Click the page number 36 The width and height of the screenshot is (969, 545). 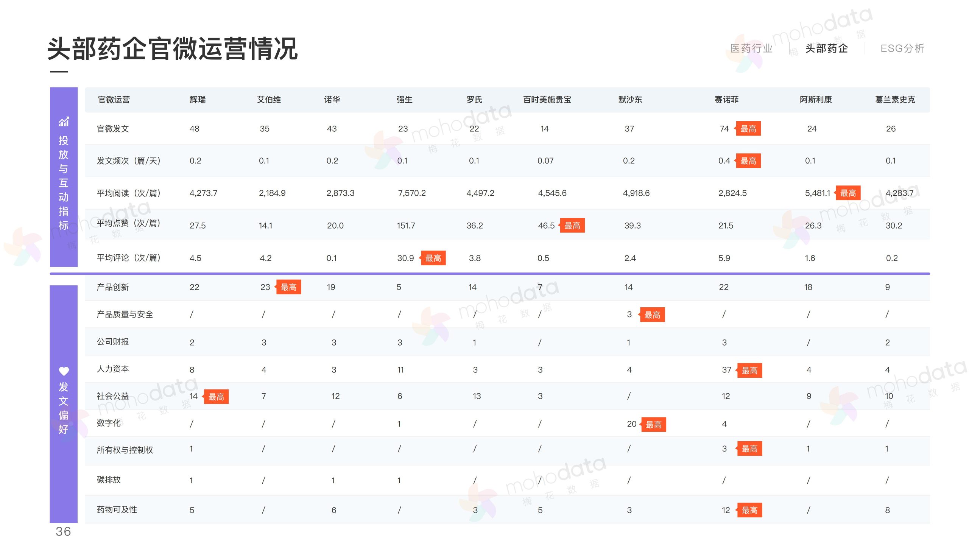tap(63, 531)
